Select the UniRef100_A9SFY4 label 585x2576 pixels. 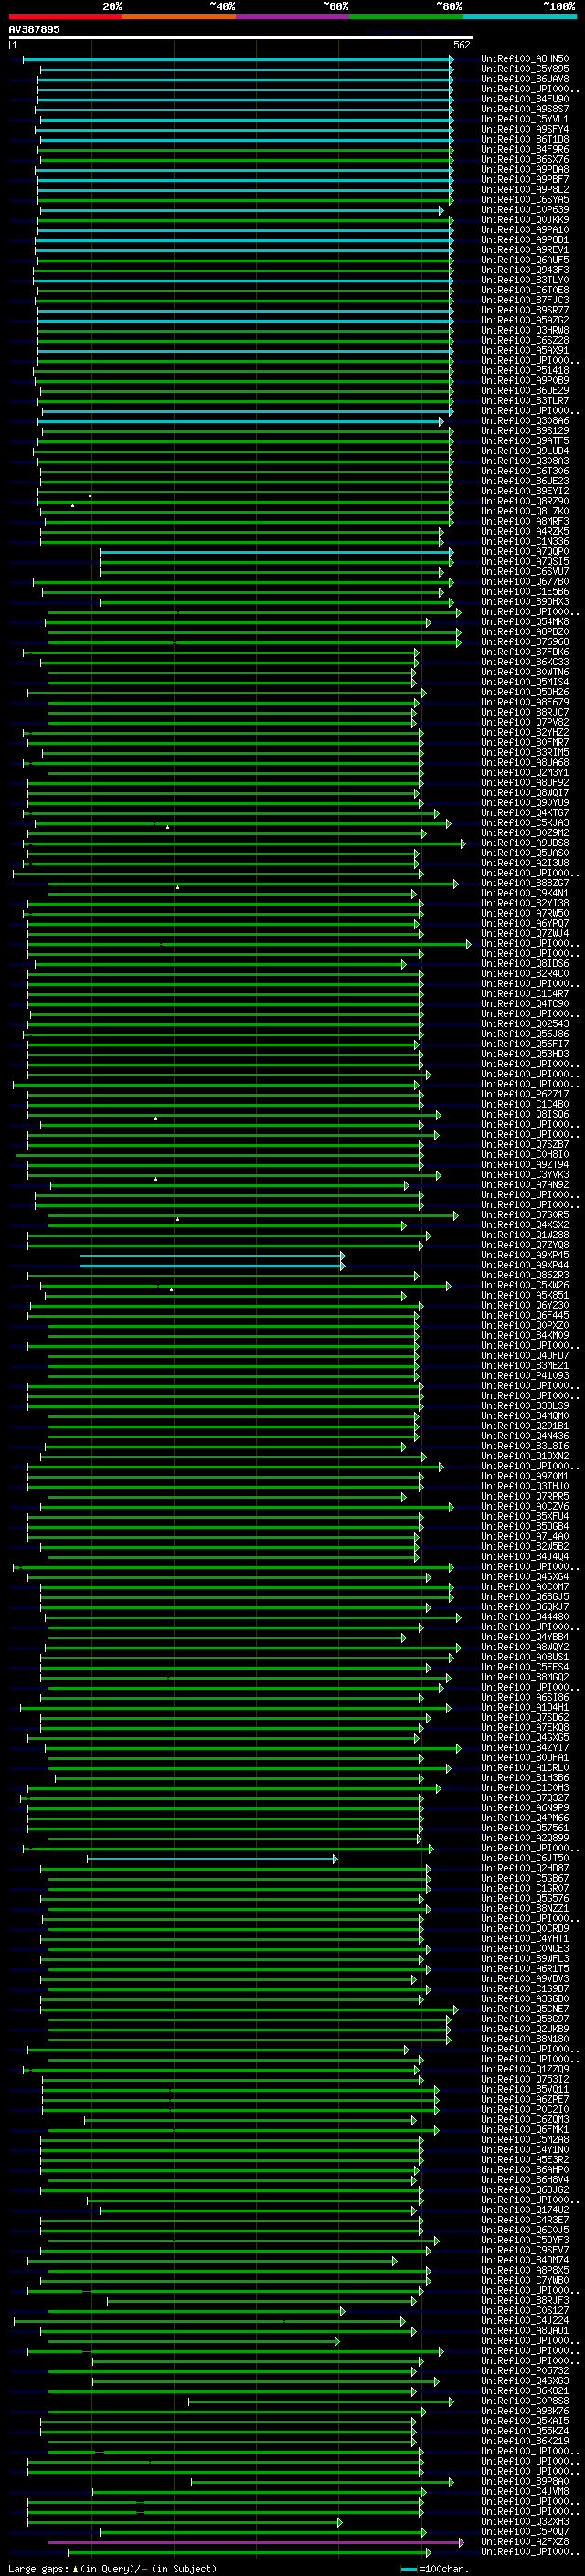[525, 129]
